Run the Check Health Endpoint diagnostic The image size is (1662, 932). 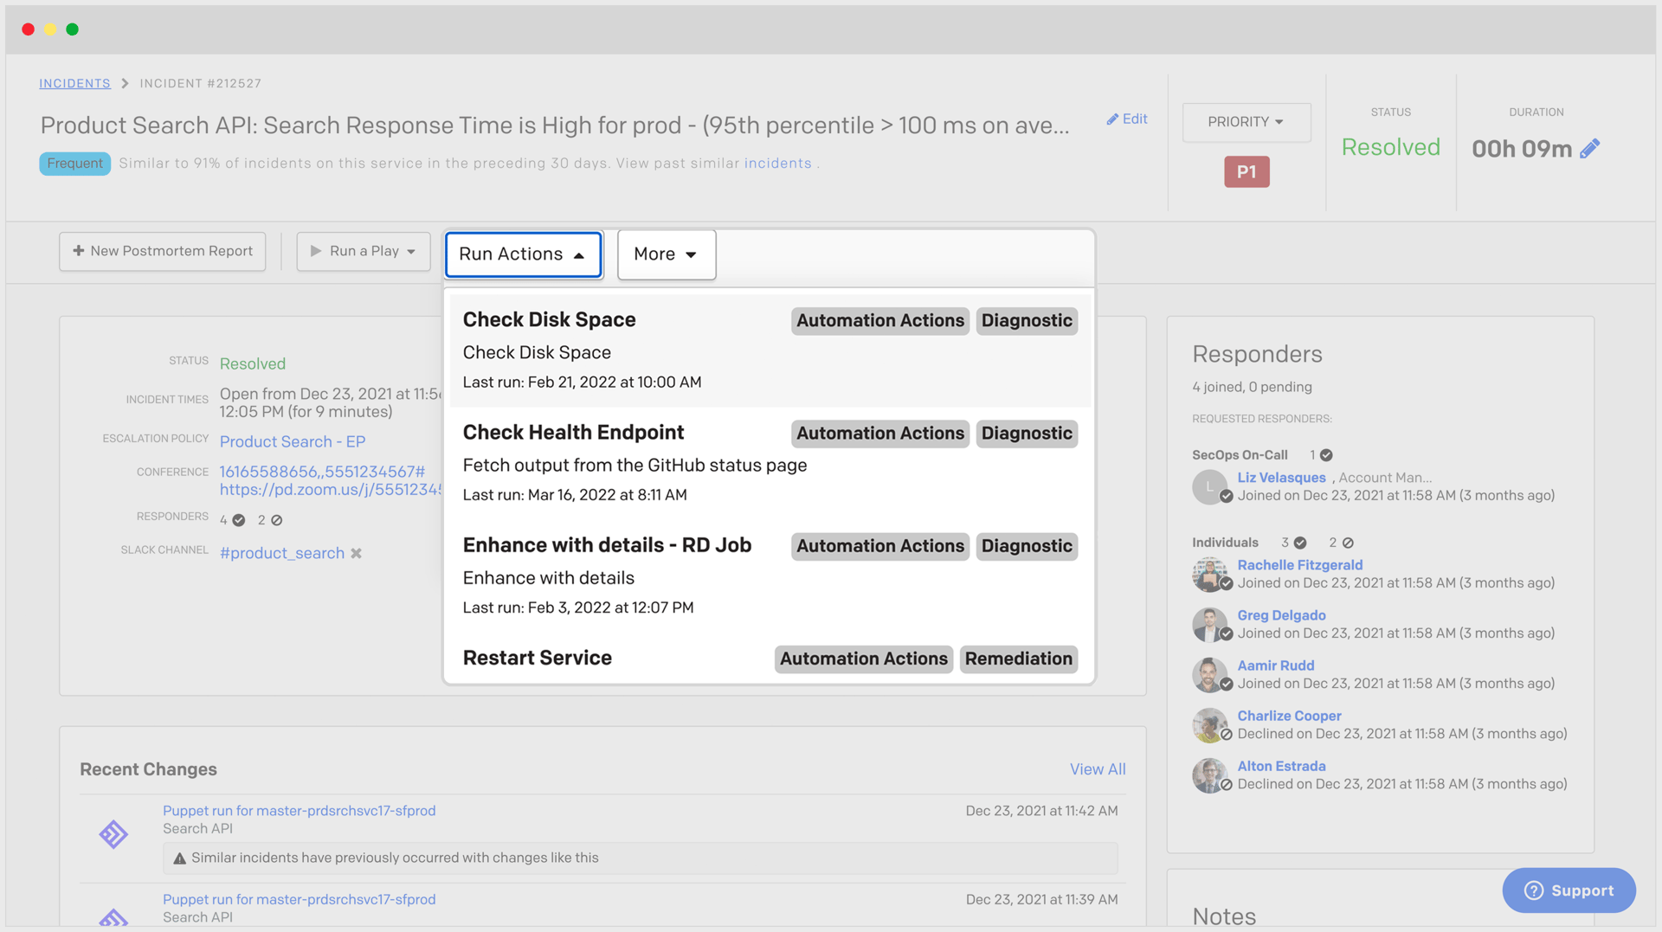coord(573,432)
